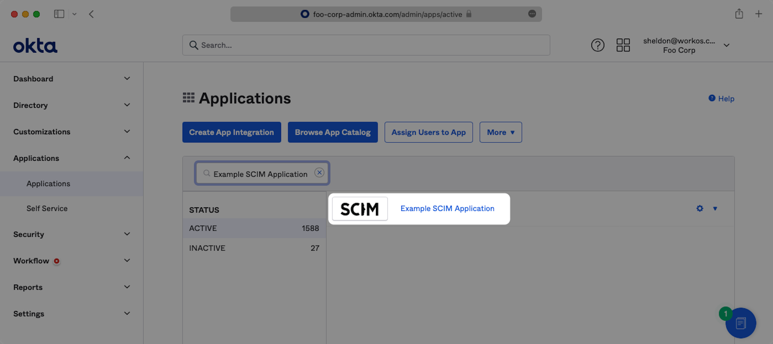Go back with the browser back arrow
This screenshot has width=773, height=344.
click(91, 14)
